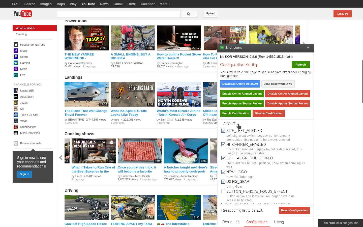Open North Korea's Bizarre Airline thumbnail
Image resolution: width=363 pixels, height=227 pixels.
coord(179,94)
